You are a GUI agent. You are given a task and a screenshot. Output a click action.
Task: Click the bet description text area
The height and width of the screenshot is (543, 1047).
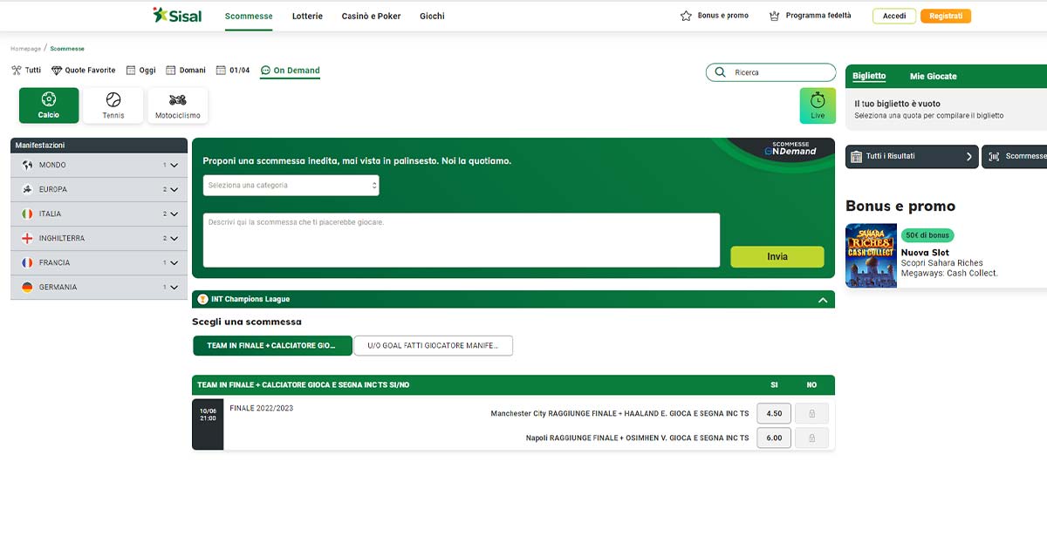(x=461, y=240)
